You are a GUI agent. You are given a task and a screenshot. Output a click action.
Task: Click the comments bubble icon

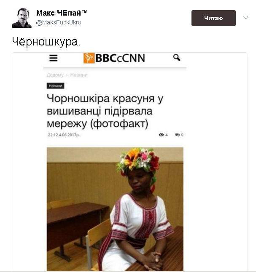point(177,135)
